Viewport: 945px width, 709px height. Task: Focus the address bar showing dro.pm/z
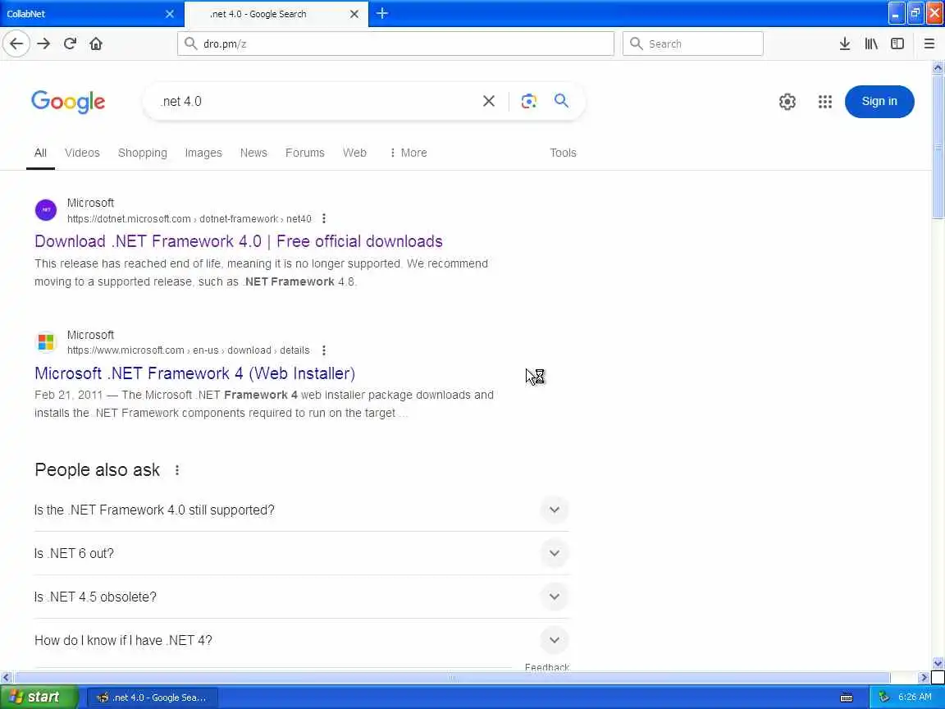point(396,43)
